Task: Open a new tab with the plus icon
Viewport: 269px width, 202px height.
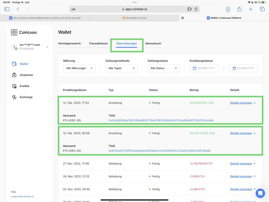Action: pyautogui.click(x=251, y=9)
